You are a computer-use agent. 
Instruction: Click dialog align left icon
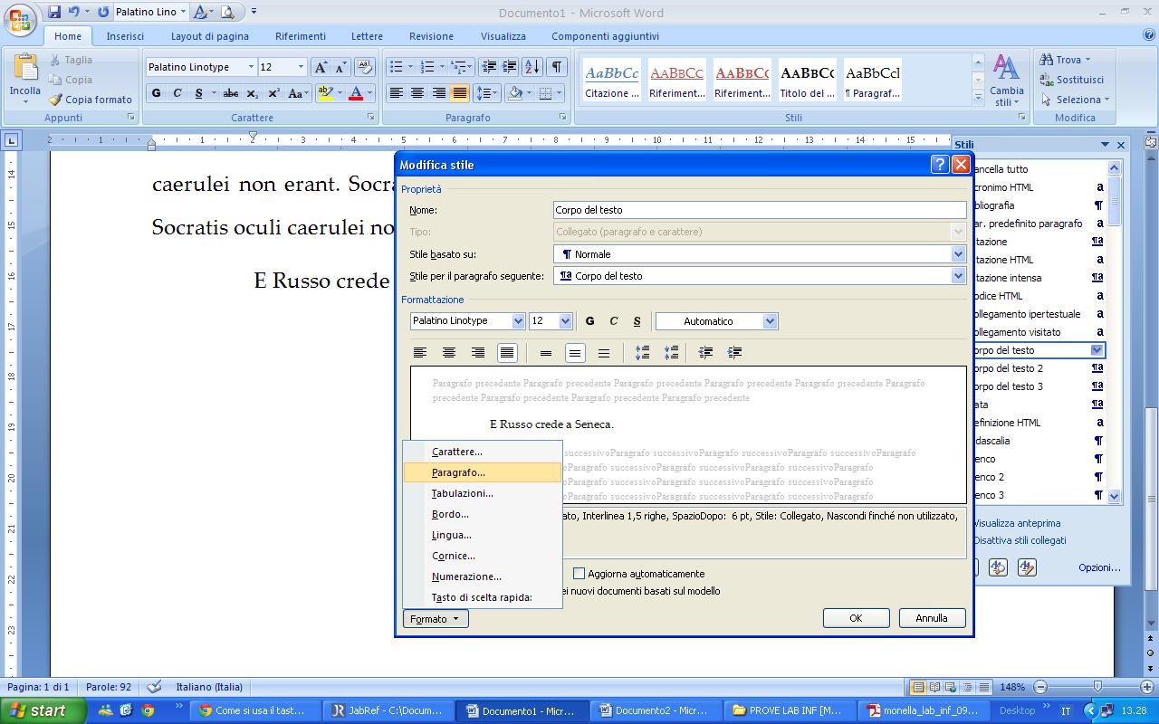pos(420,353)
